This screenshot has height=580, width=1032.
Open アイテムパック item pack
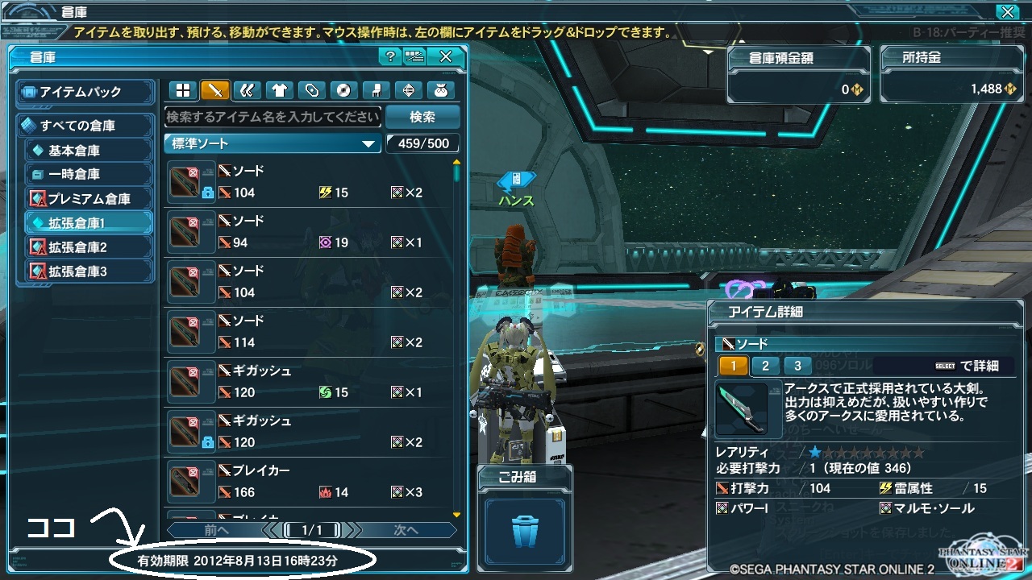(x=85, y=92)
